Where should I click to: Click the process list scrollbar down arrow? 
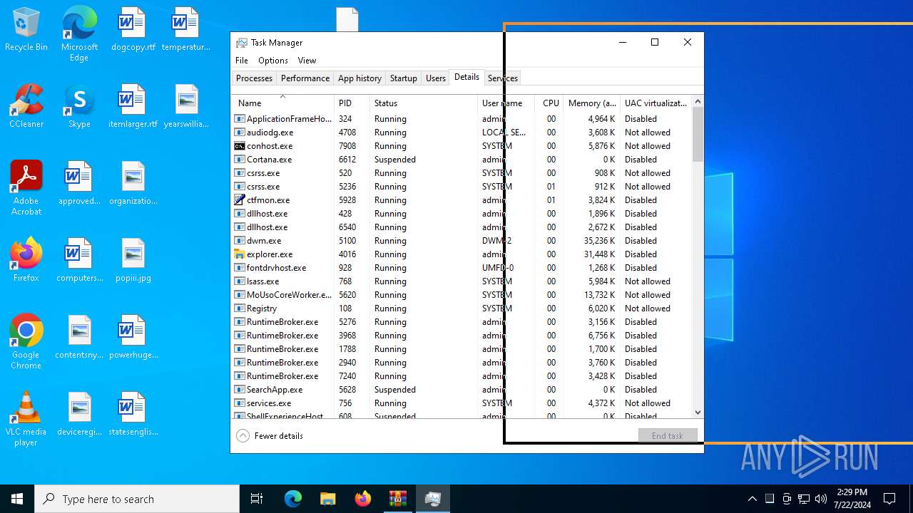[x=698, y=412]
